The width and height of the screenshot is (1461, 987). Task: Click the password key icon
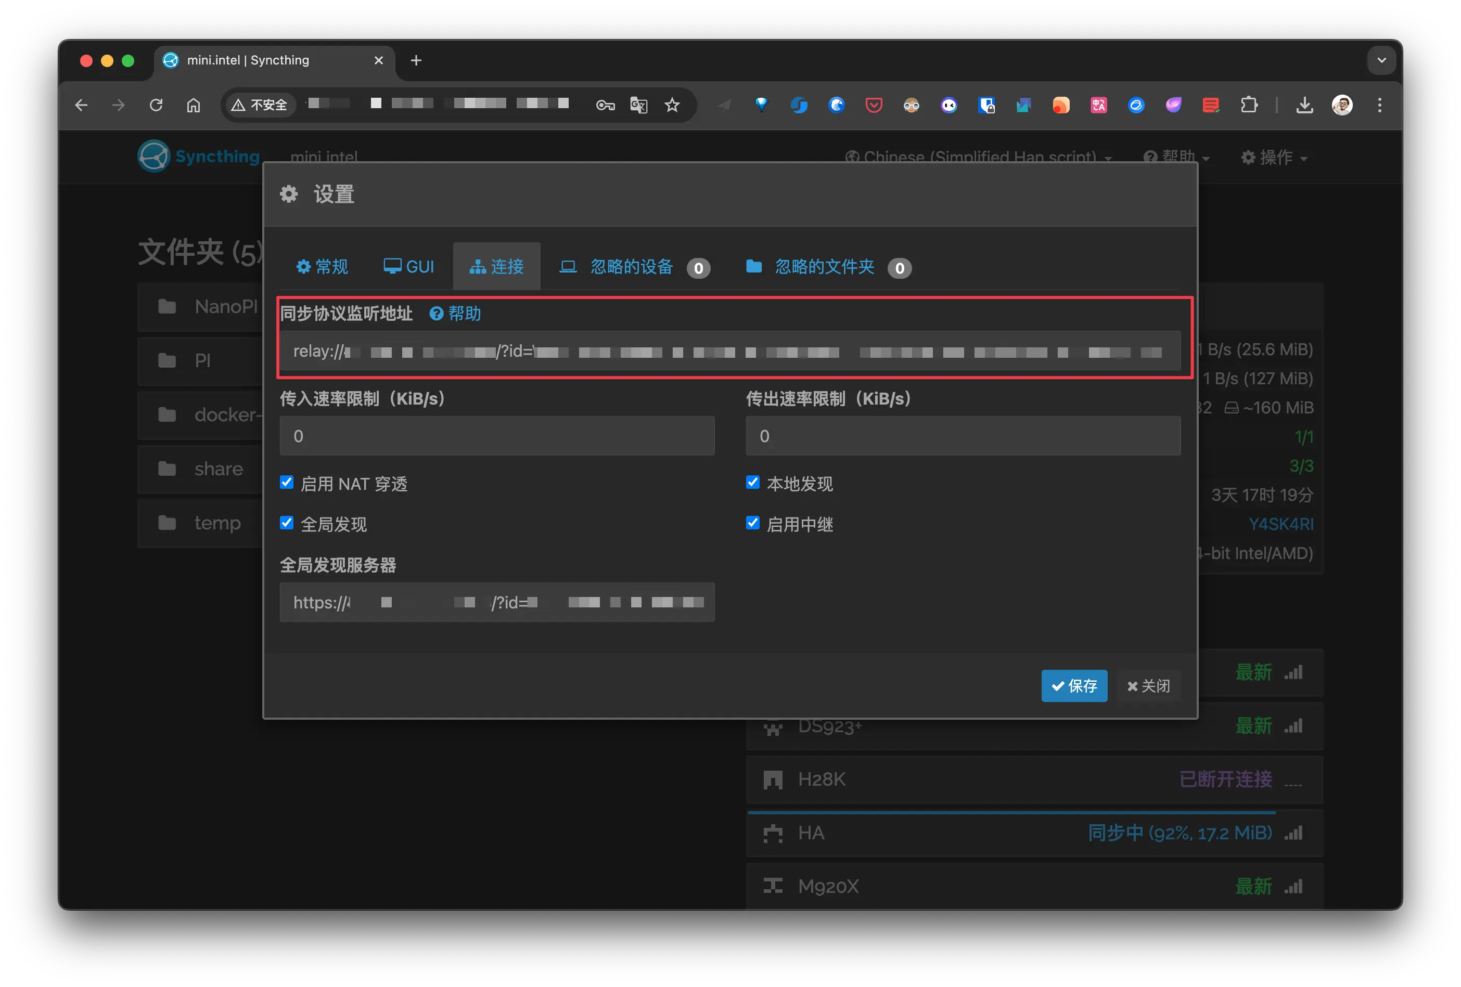point(605,105)
